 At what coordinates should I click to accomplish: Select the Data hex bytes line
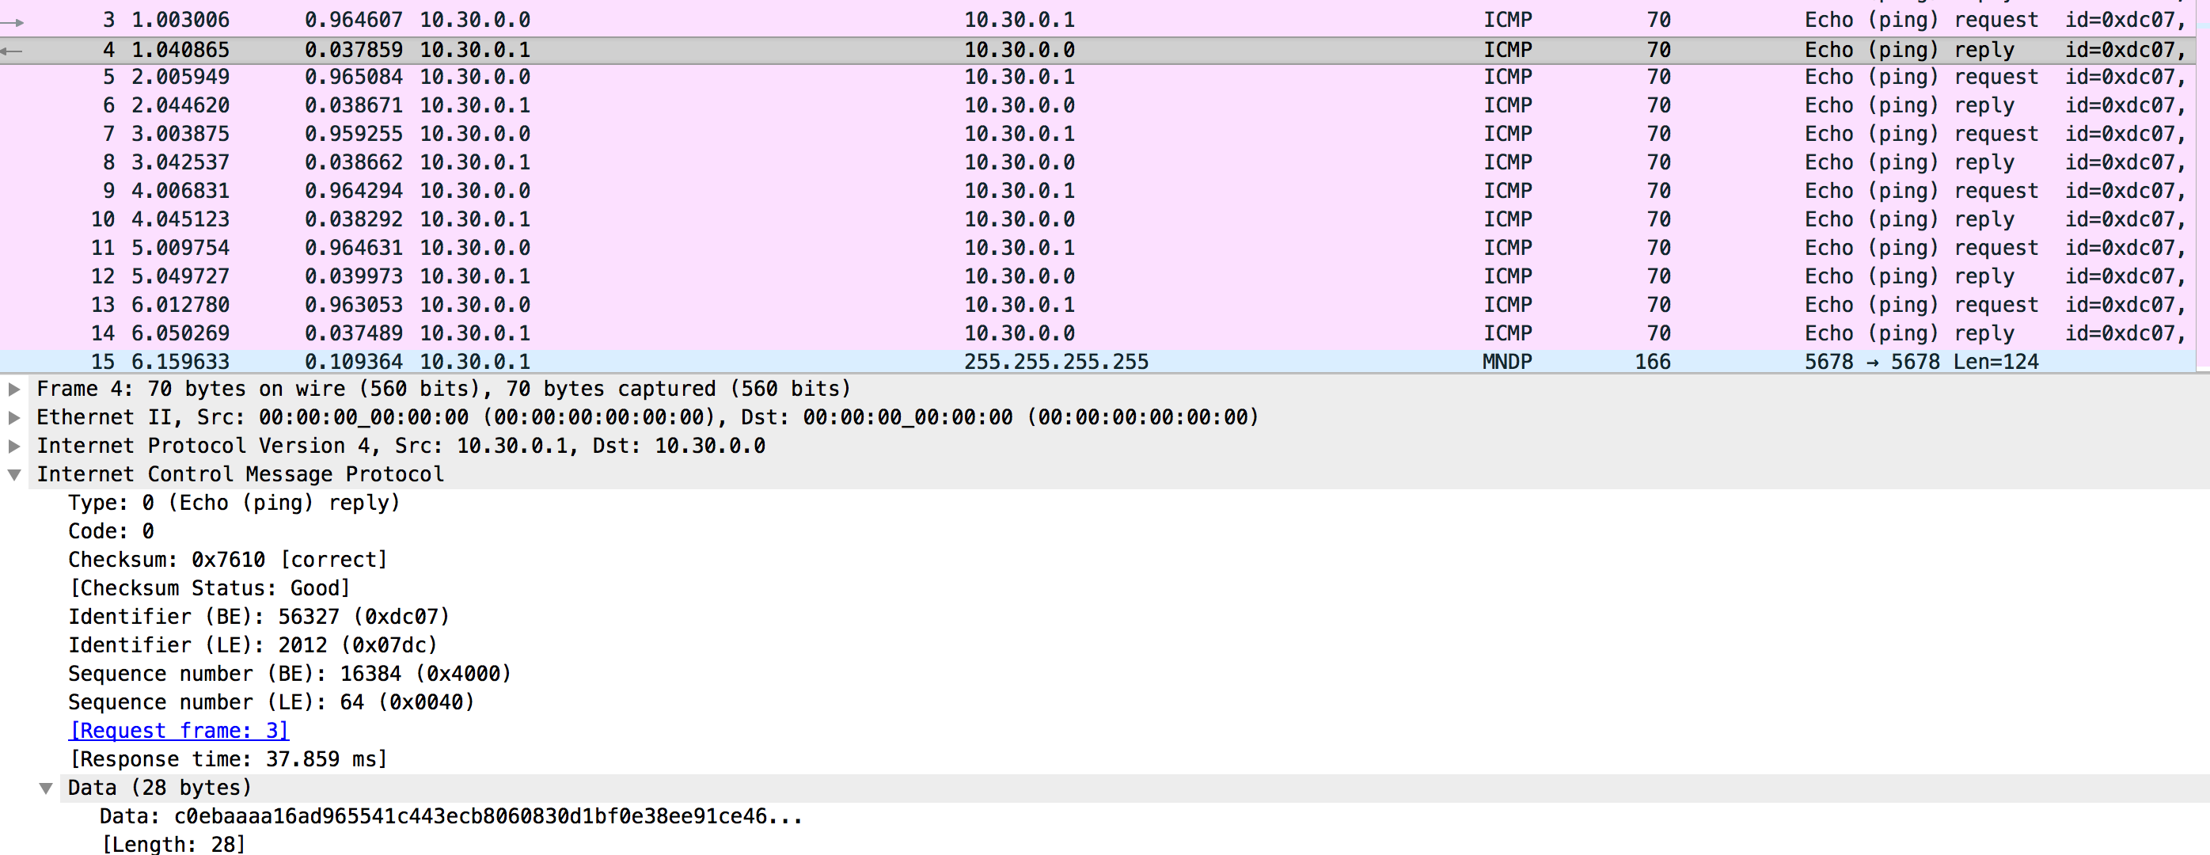click(450, 816)
